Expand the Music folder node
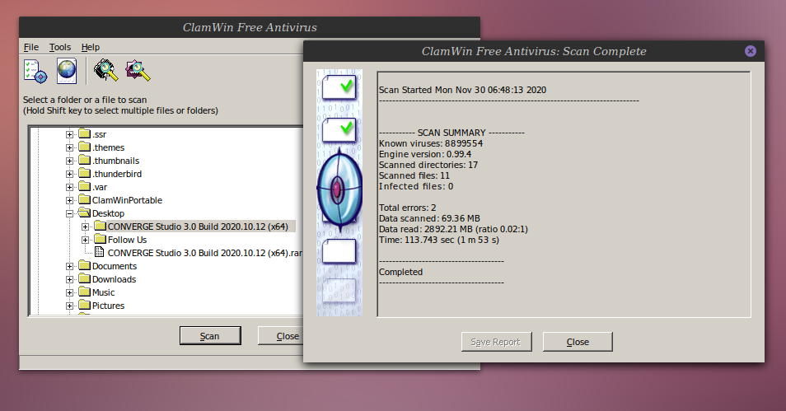 point(70,292)
